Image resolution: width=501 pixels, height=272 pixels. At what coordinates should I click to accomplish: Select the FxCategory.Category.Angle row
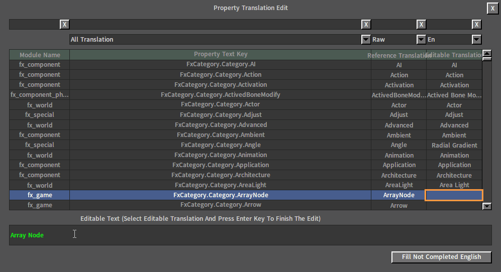pos(221,145)
